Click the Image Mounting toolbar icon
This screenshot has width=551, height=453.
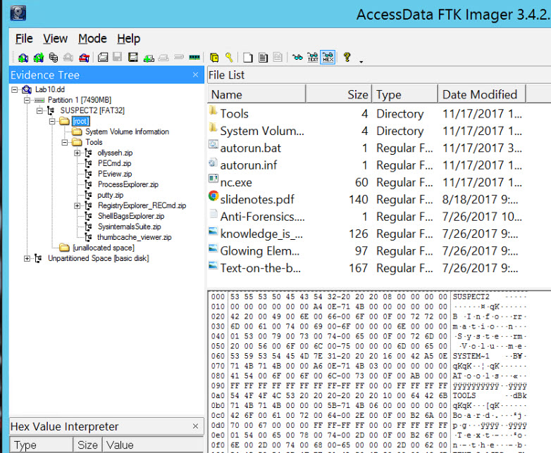[x=53, y=58]
